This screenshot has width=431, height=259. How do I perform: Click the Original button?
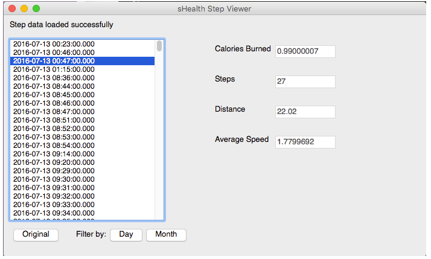click(36, 235)
